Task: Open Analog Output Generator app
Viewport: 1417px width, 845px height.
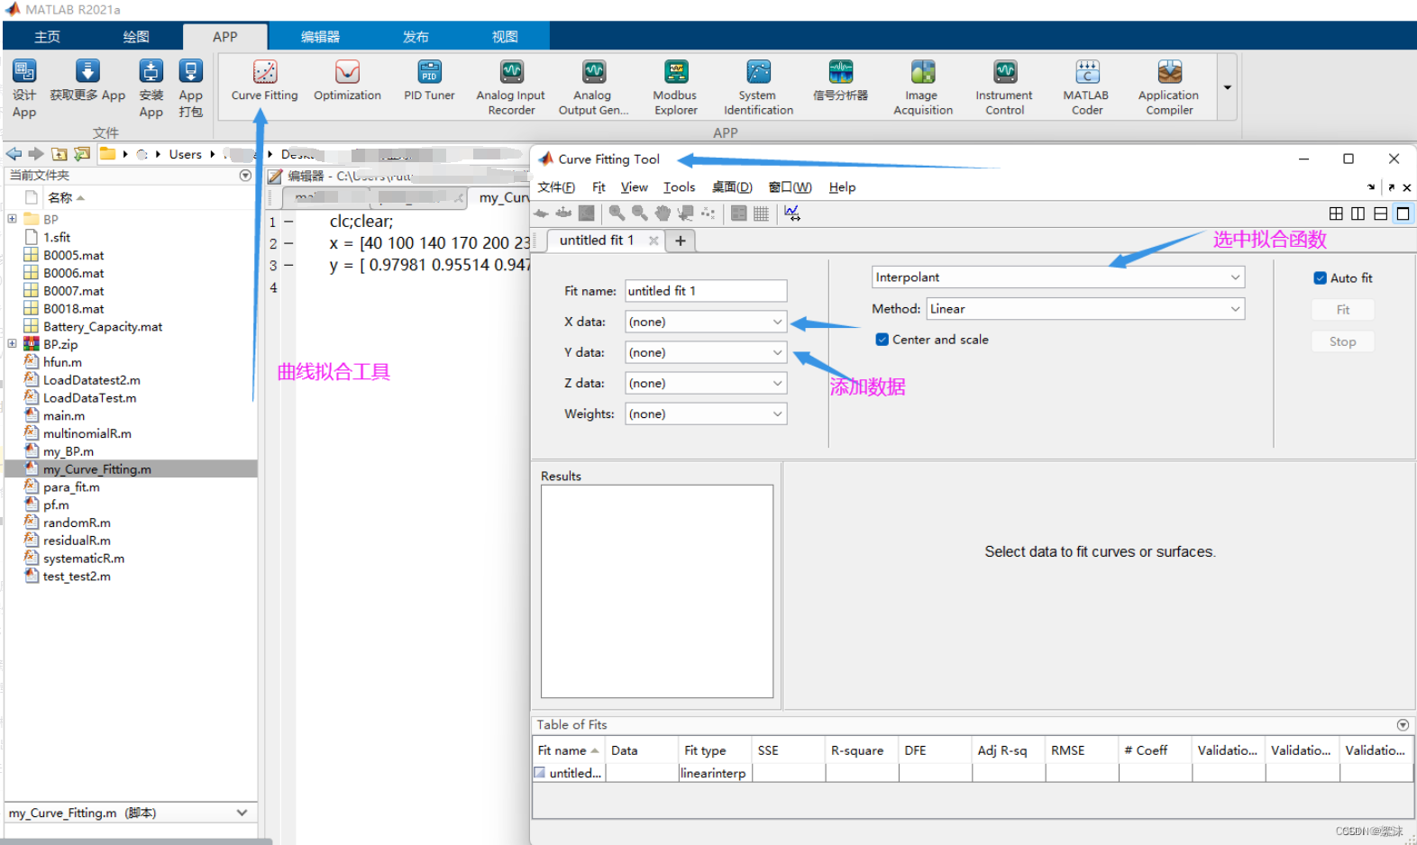Action: click(593, 88)
